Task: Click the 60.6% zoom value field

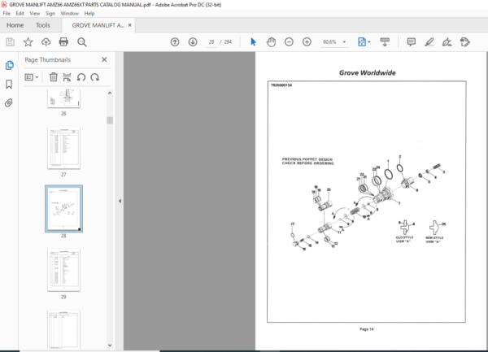Action: [330, 42]
